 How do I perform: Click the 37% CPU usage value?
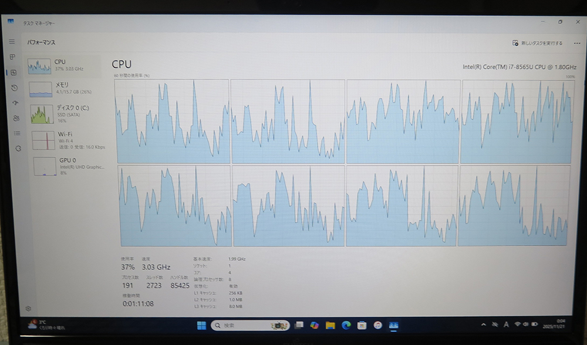(127, 267)
